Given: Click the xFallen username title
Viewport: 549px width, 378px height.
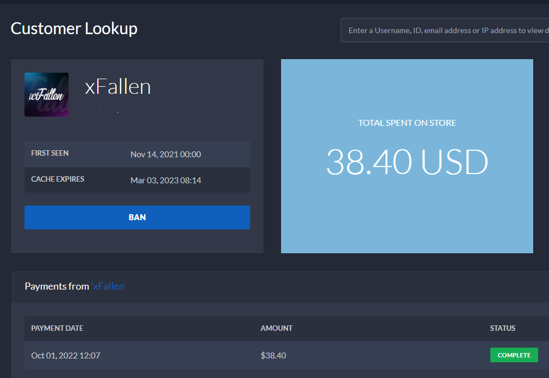Looking at the screenshot, I should point(118,87).
